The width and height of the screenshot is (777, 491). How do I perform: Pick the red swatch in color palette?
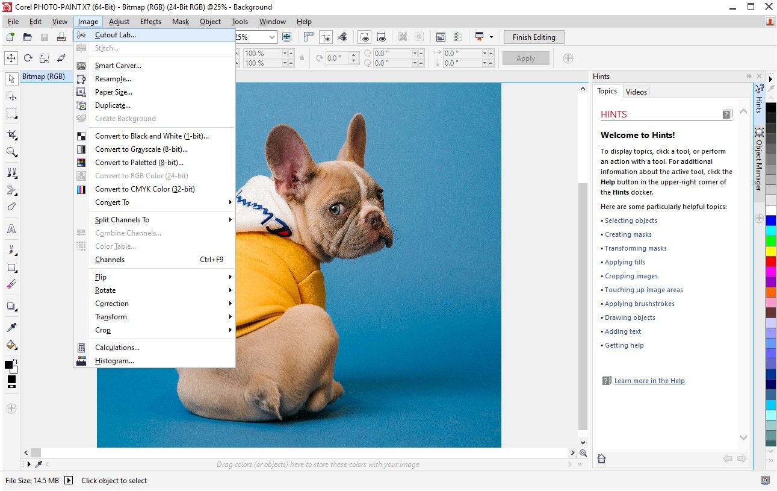tap(771, 261)
